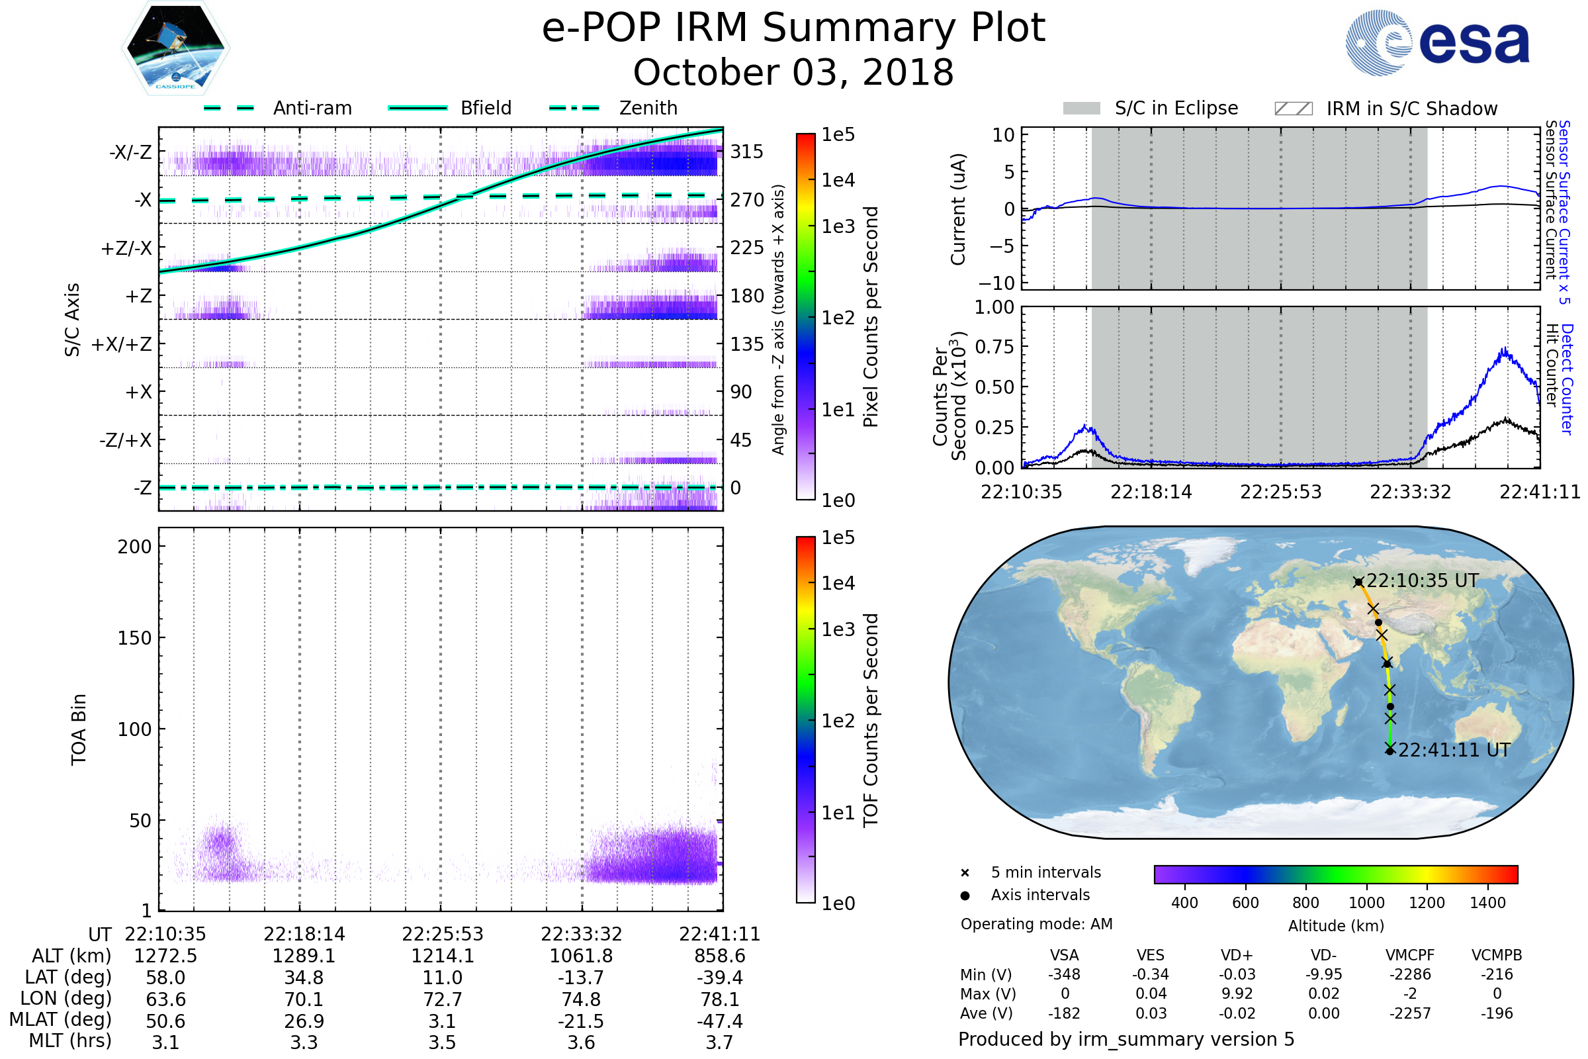Click the Produced by irm_summary version text
The width and height of the screenshot is (1588, 1059).
[x=1126, y=1039]
